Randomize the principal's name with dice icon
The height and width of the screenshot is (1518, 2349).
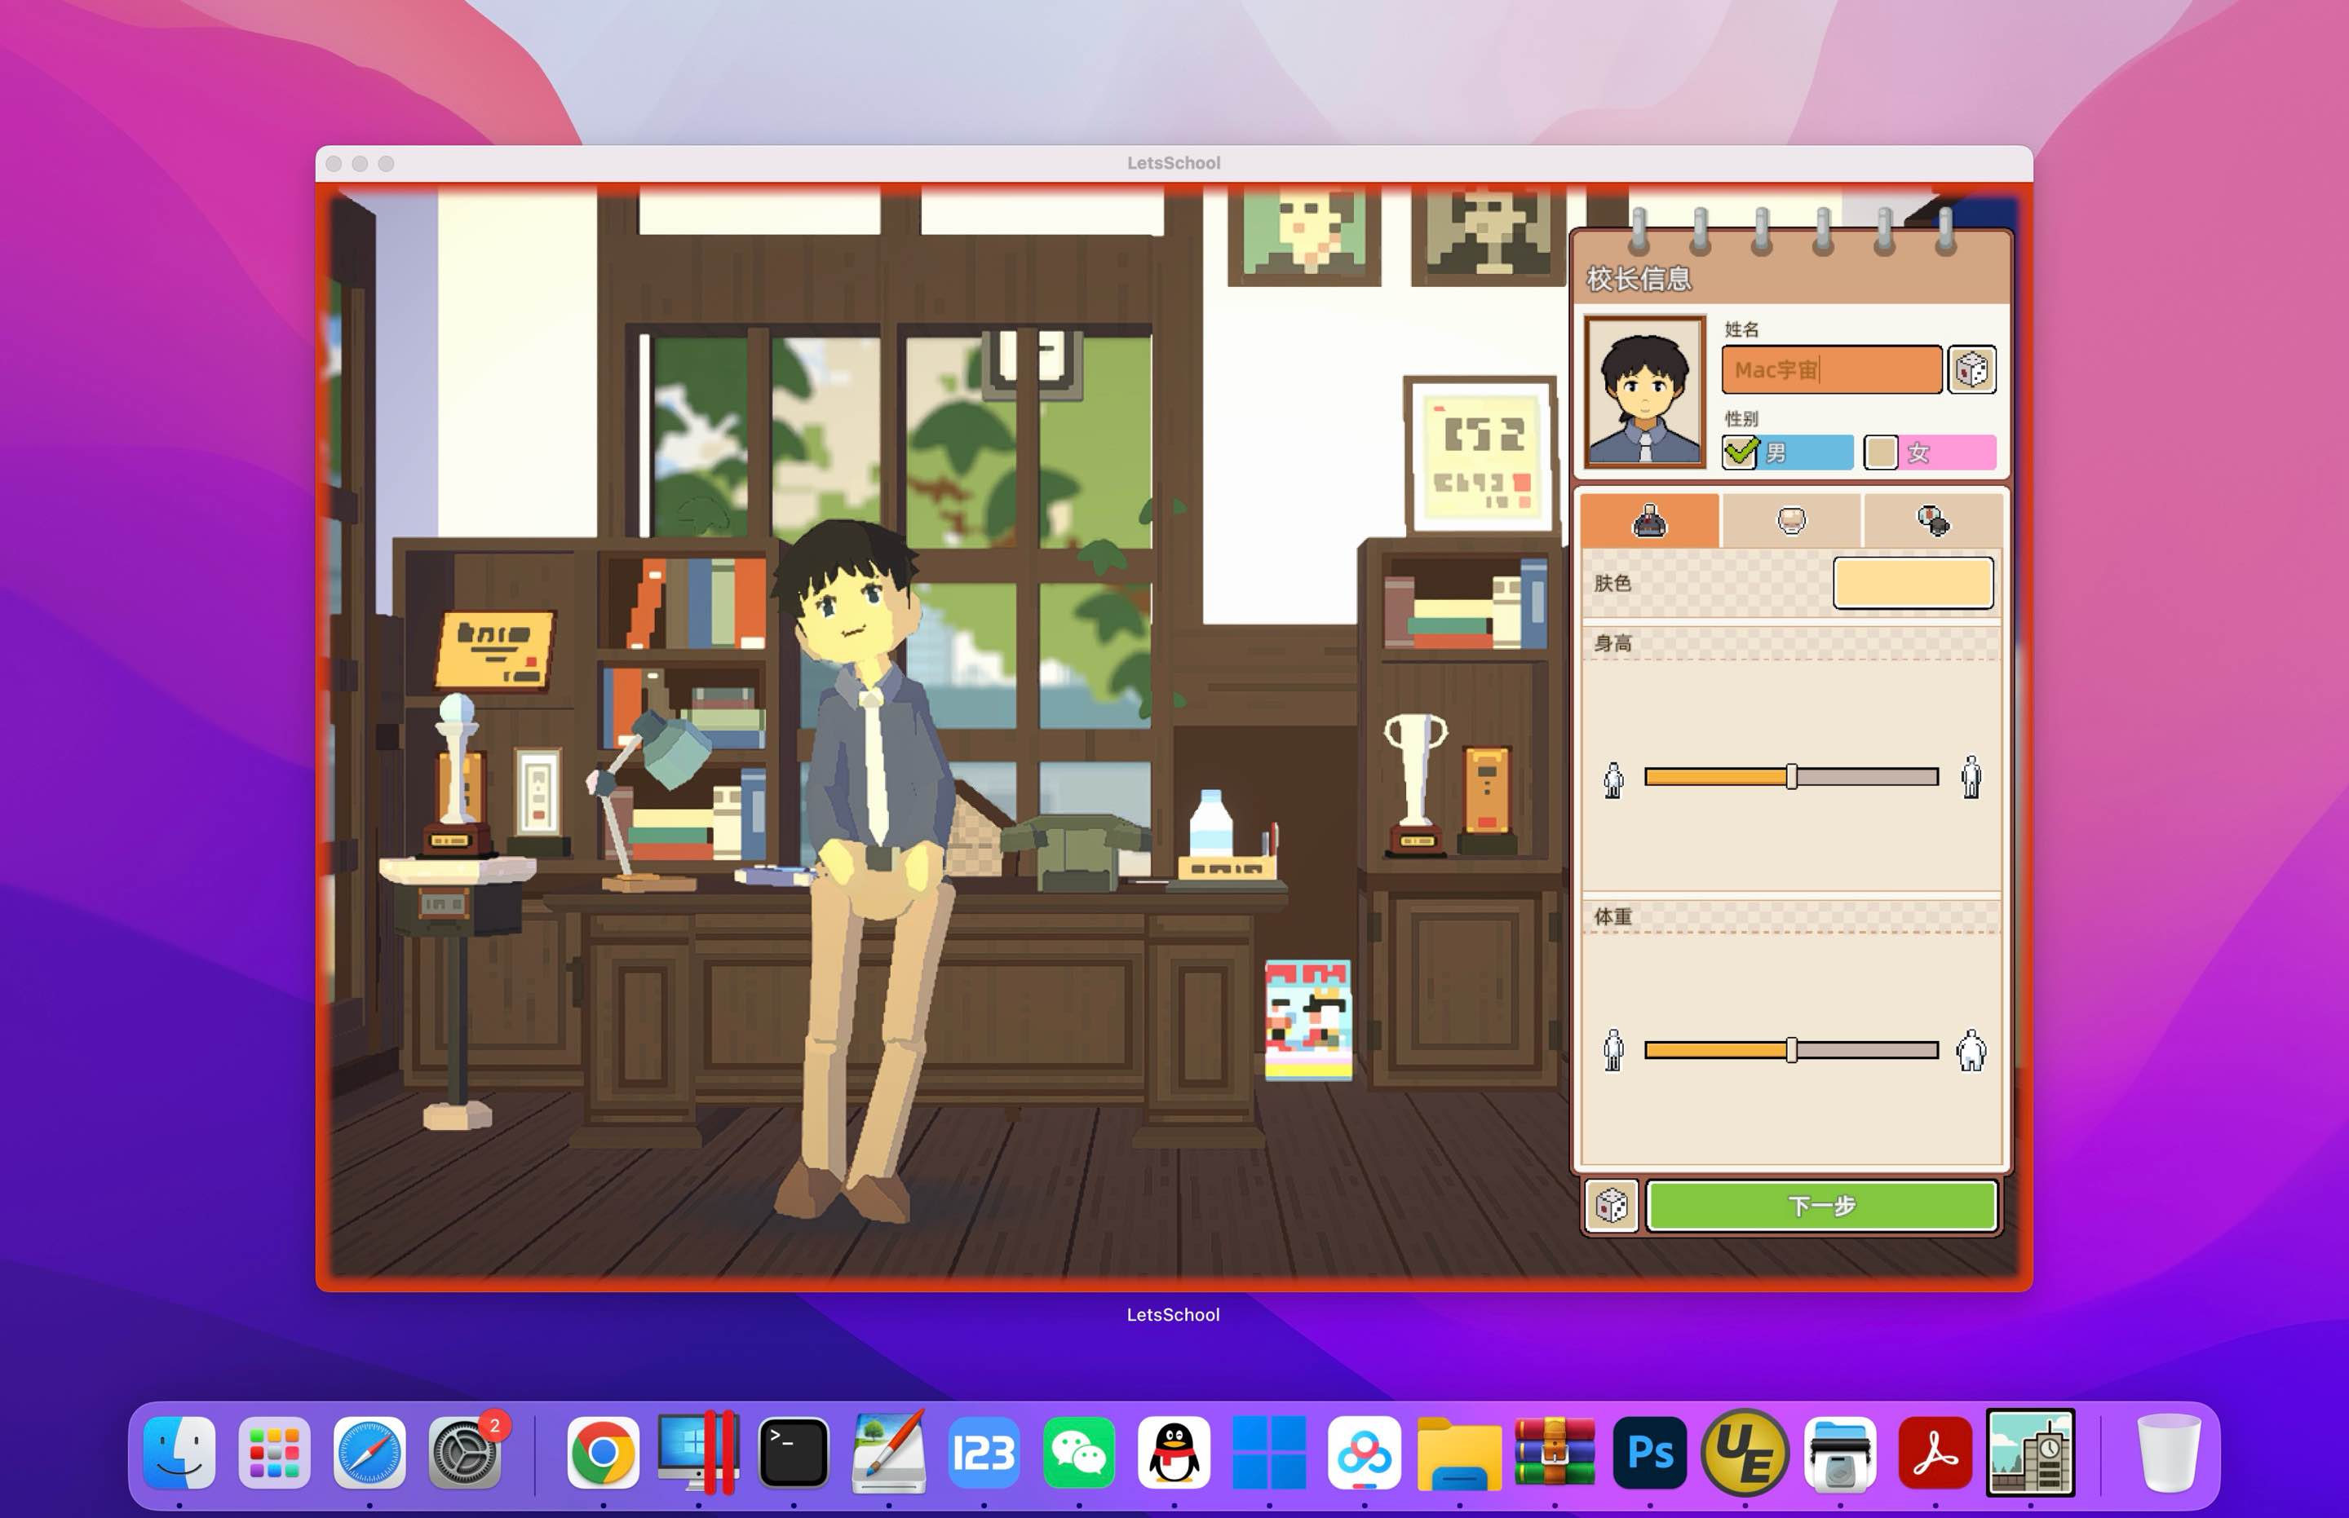coord(1971,369)
